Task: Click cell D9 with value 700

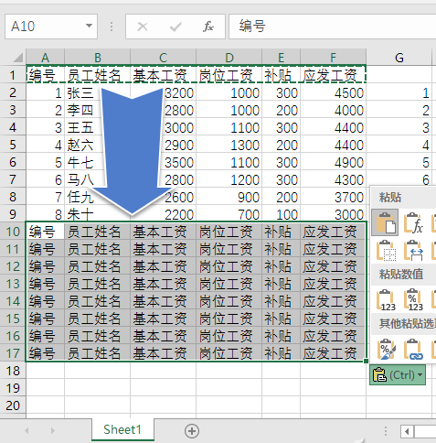Action: pyautogui.click(x=229, y=214)
